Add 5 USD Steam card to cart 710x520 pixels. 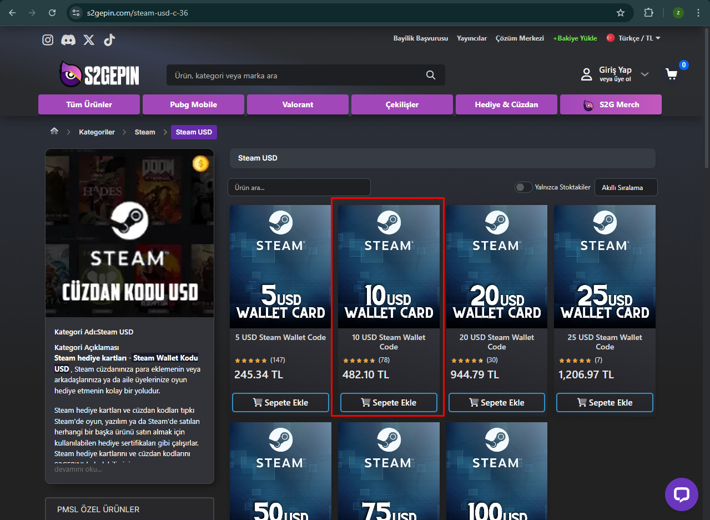280,402
